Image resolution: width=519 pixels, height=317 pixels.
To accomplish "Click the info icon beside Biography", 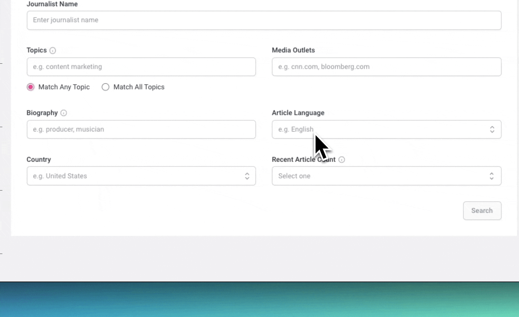I will (64, 113).
